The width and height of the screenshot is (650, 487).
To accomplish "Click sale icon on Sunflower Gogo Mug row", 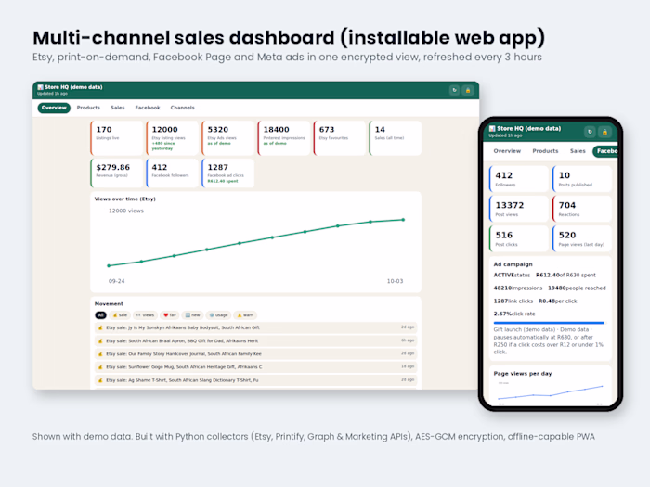I will point(100,367).
